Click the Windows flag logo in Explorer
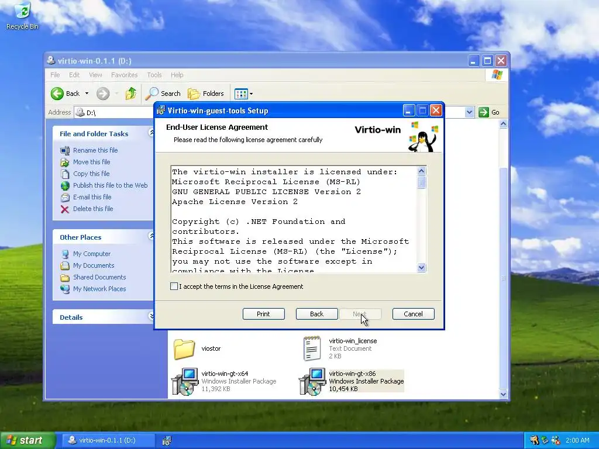This screenshot has width=599, height=449. point(497,74)
